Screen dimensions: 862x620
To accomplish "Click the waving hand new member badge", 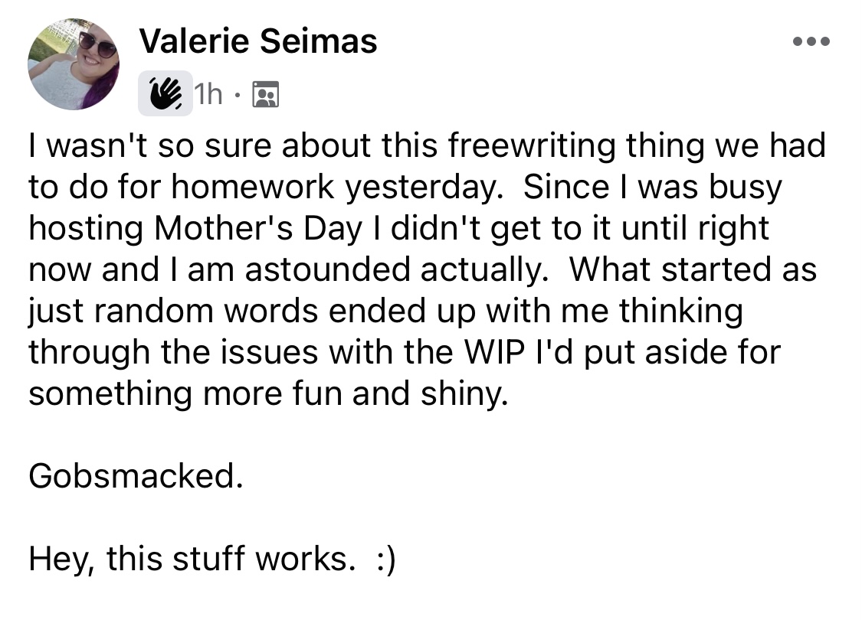I will [x=166, y=94].
